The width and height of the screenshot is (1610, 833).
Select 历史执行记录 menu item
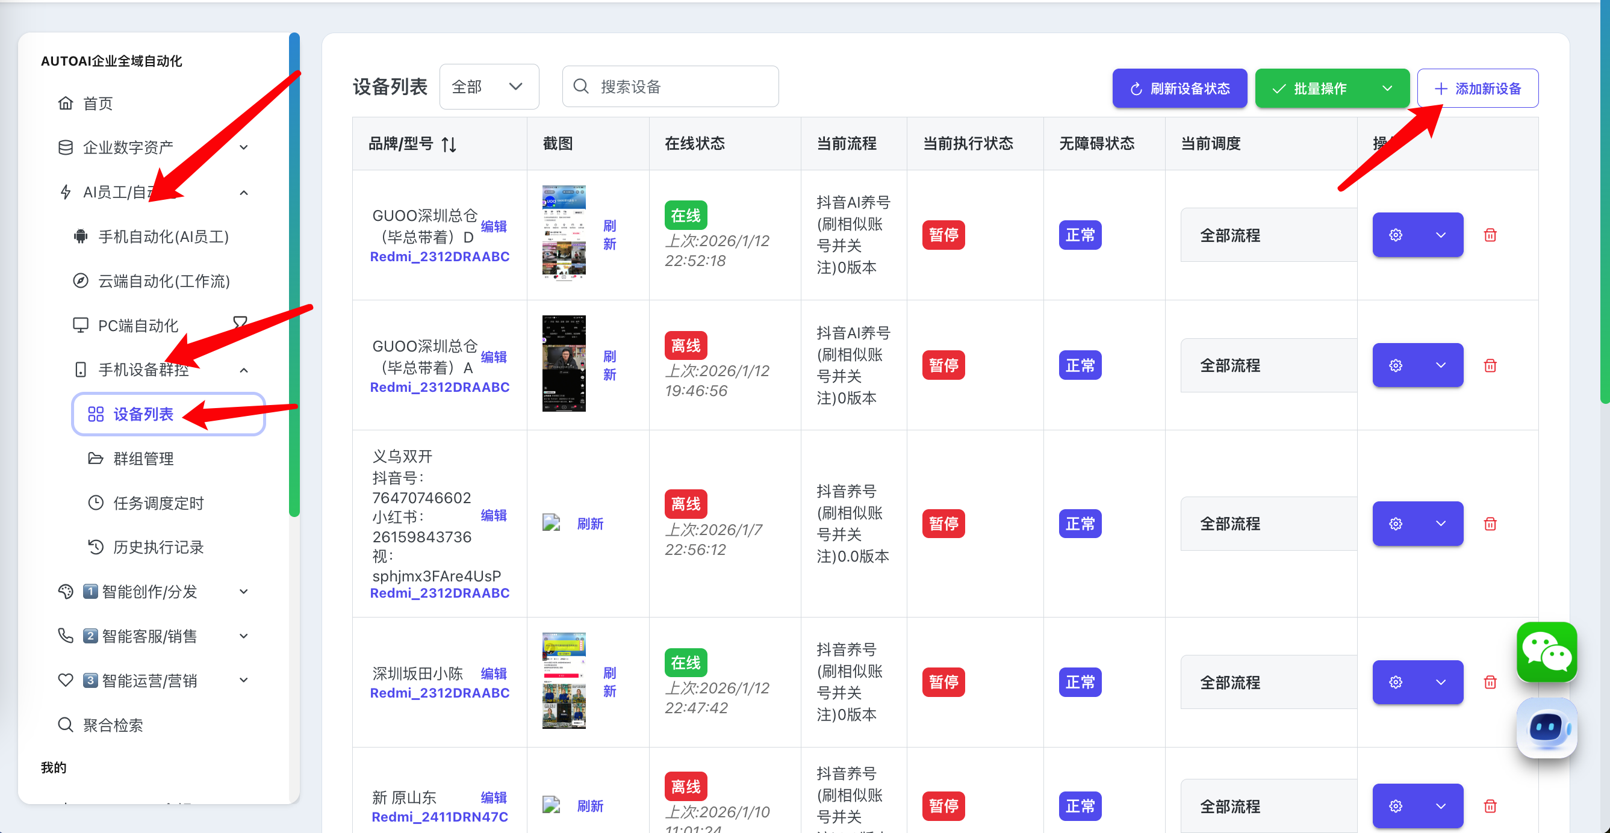[x=158, y=548]
